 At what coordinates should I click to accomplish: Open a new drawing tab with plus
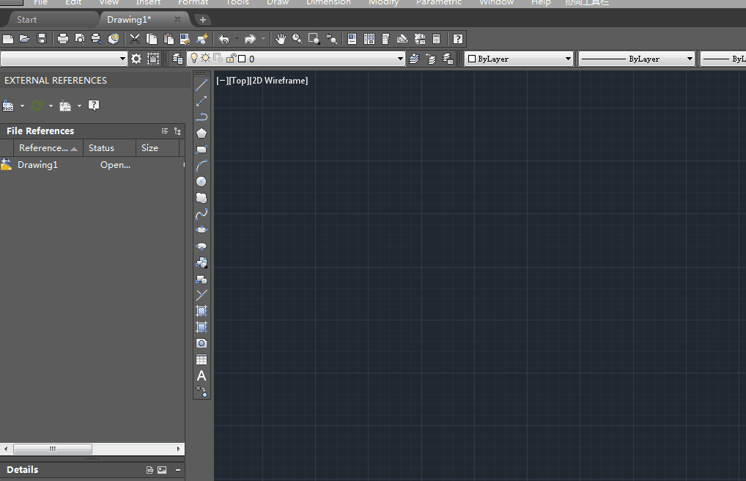(x=203, y=20)
